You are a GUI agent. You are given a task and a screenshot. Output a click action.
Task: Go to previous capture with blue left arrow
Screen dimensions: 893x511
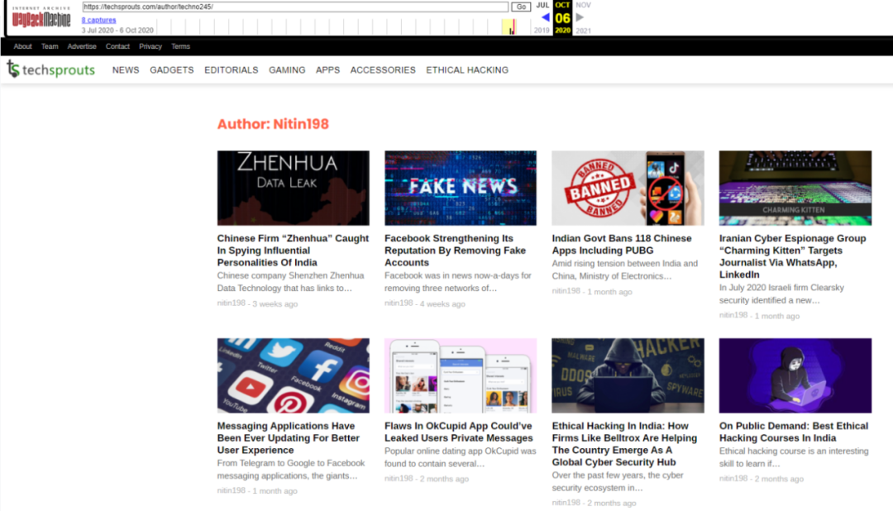(545, 17)
